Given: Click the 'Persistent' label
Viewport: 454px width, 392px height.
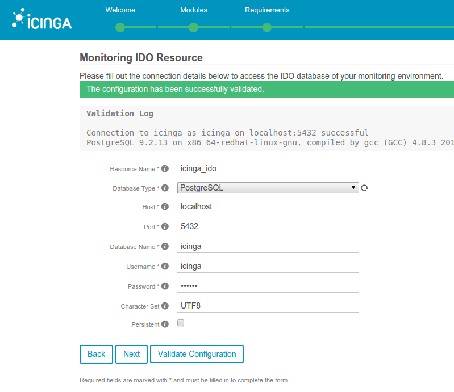Looking at the screenshot, I should 145,324.
